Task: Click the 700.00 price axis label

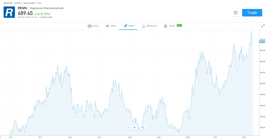Action: [262, 39]
